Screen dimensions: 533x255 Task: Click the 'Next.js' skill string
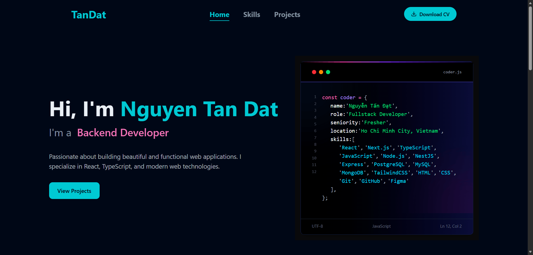pos(378,148)
